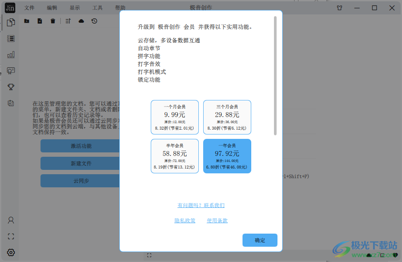Image resolution: width=402 pixels, height=262 pixels.
Task: Select the 半年会员 58.88元 plan
Action: coord(175,156)
